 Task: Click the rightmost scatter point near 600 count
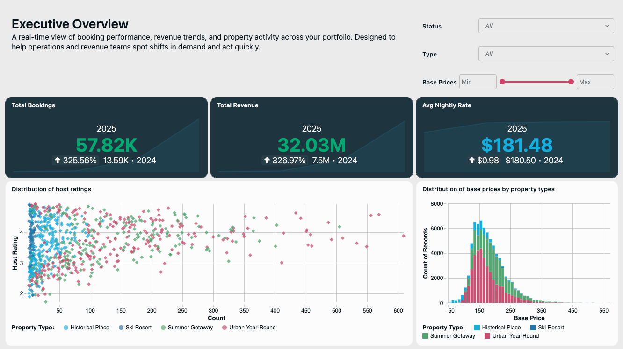click(x=403, y=236)
